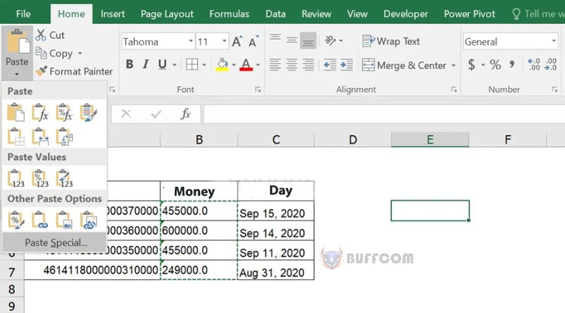Open the Tahoma font name dropdown

(x=191, y=41)
